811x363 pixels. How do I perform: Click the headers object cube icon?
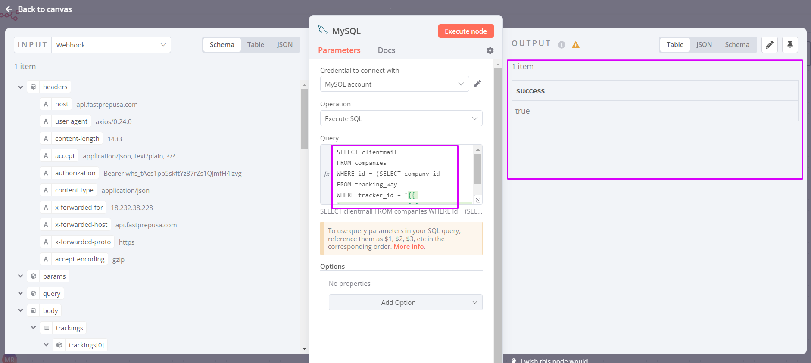coord(33,87)
